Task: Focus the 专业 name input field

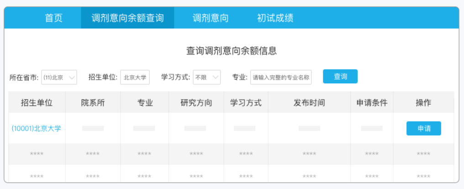Action: (281, 77)
